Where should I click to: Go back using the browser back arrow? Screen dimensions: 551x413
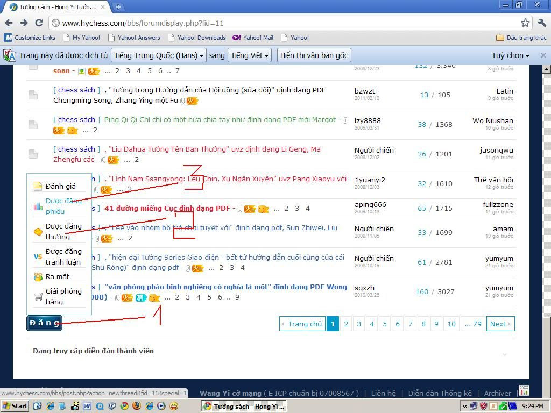point(9,23)
